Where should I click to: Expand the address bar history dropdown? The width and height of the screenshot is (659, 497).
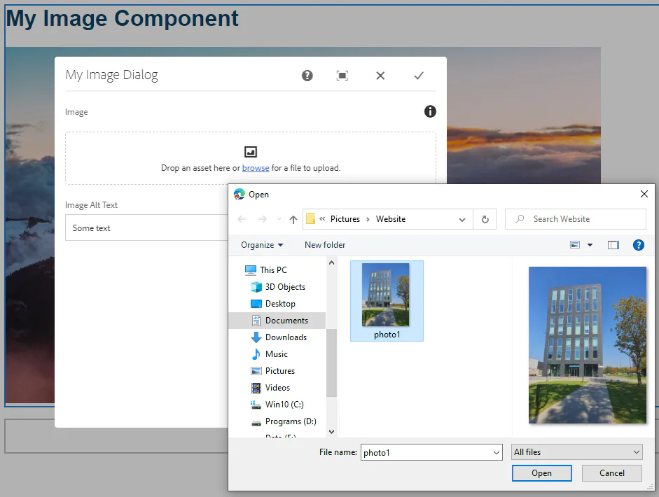tap(462, 220)
